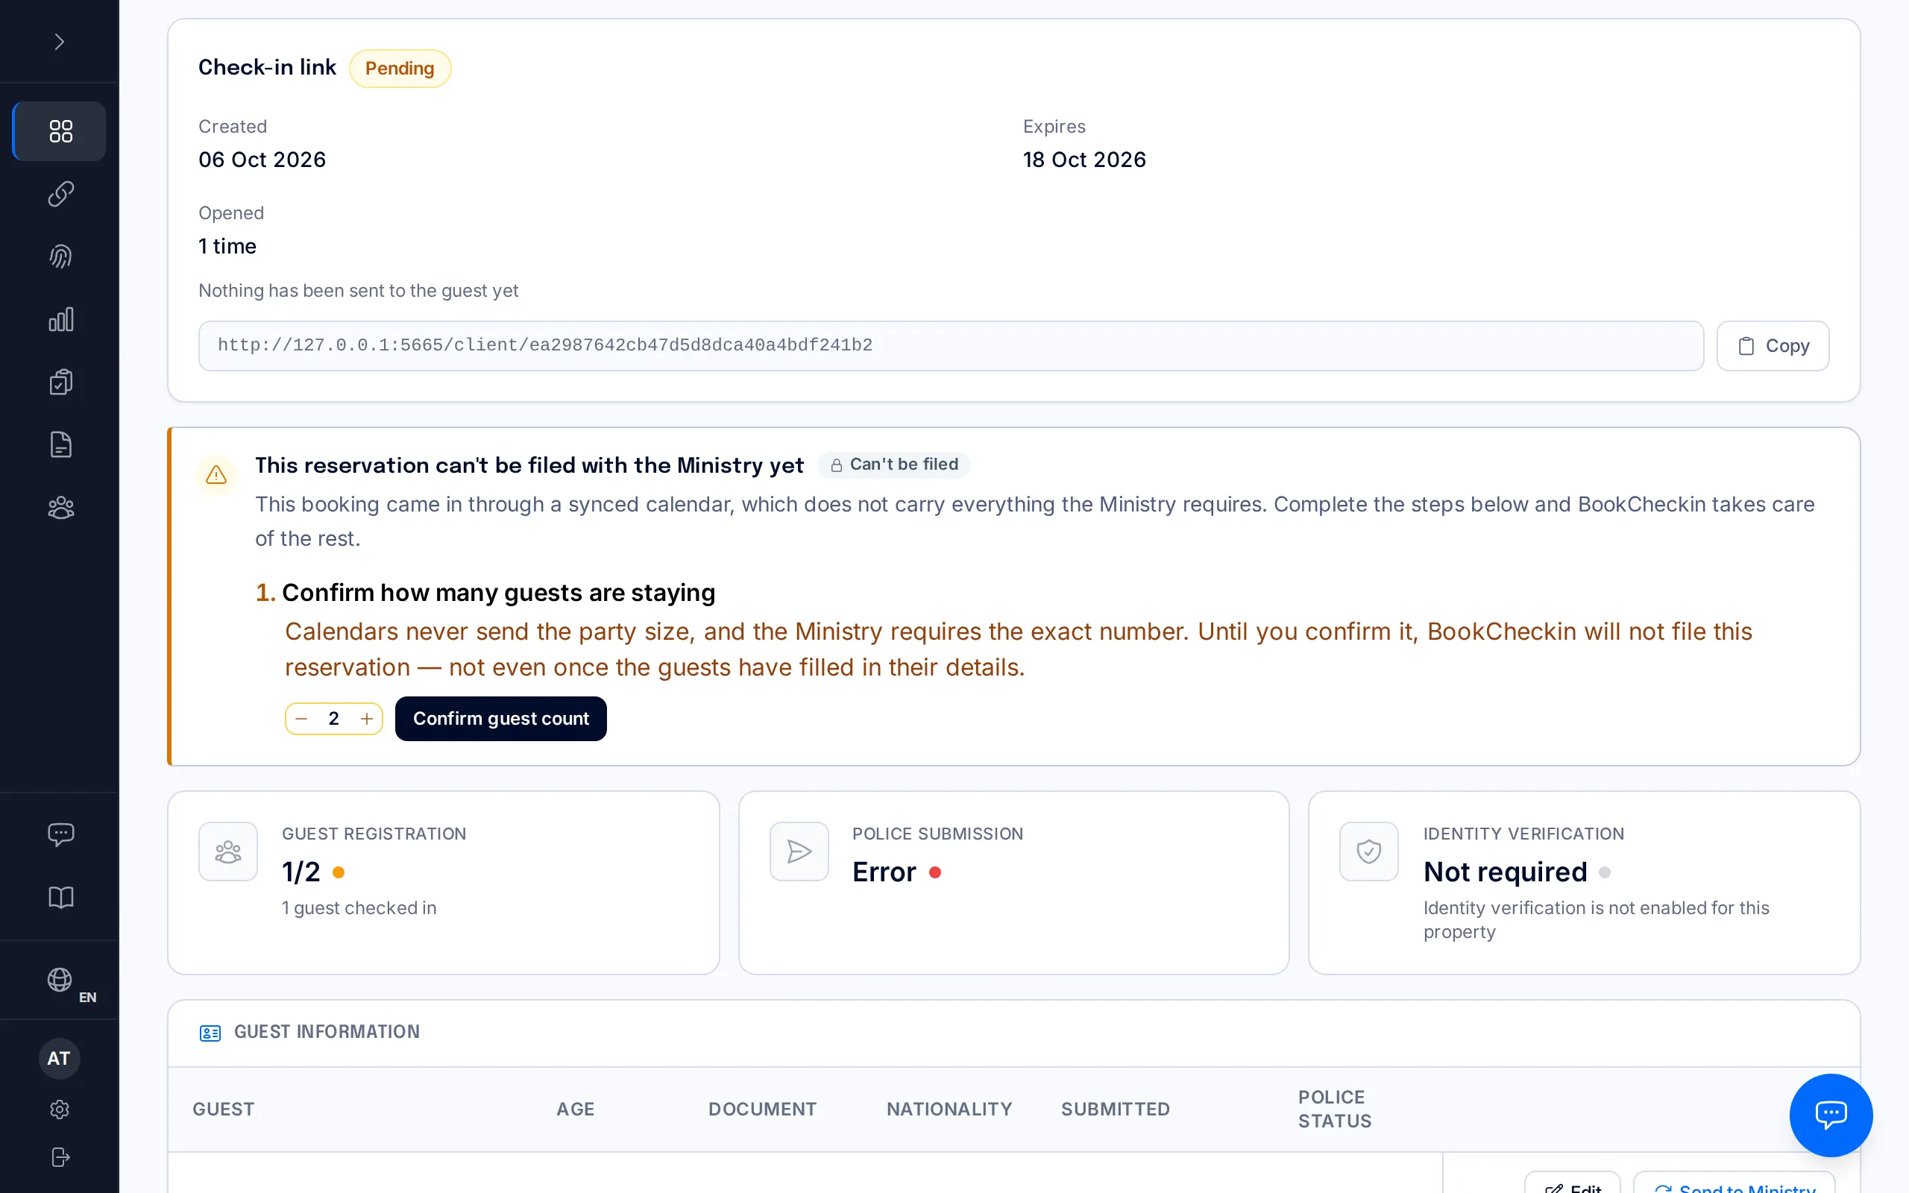Click the DOCUMENT column header
The height and width of the screenshot is (1193, 1909).
pos(762,1109)
